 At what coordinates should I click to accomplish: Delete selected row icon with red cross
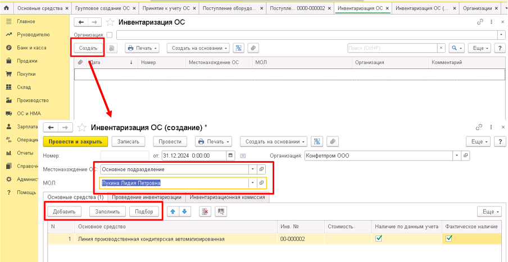pos(205,212)
